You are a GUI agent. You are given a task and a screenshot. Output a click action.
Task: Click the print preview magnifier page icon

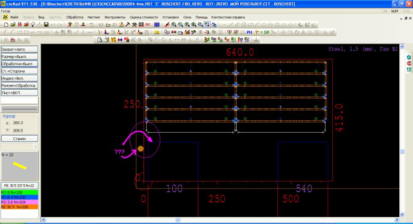pos(100,40)
